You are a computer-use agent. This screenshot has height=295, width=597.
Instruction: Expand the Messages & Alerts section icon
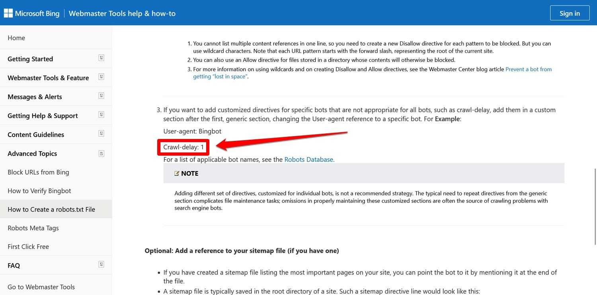(101, 96)
